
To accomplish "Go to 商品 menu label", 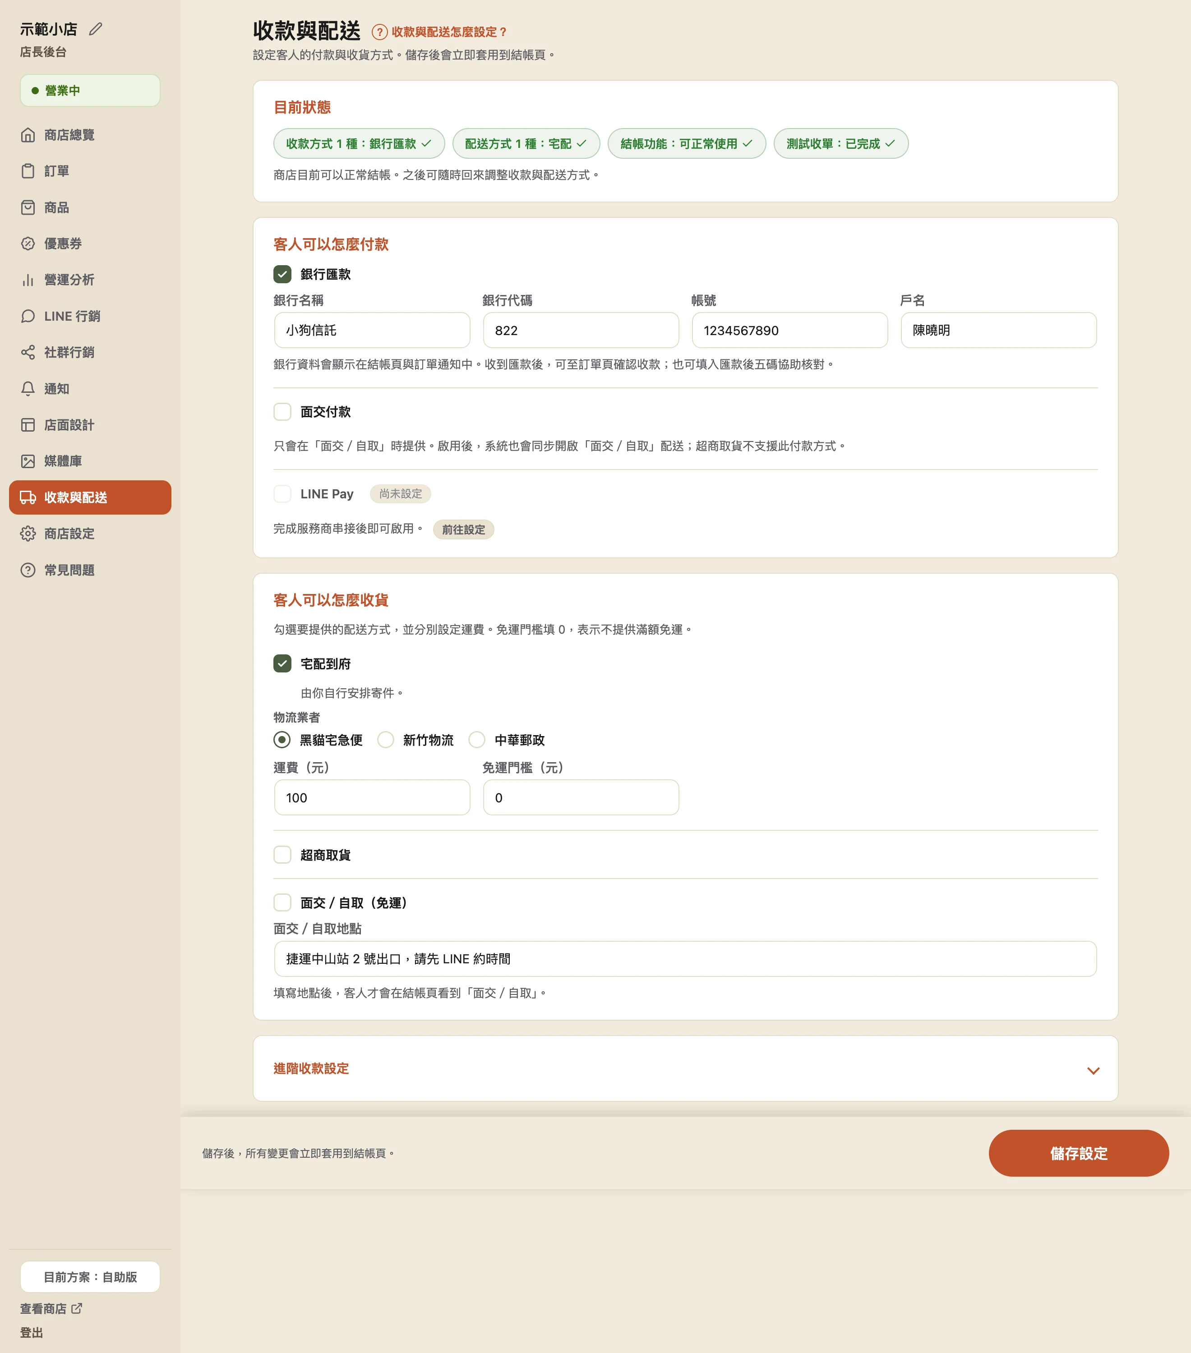I will point(57,207).
